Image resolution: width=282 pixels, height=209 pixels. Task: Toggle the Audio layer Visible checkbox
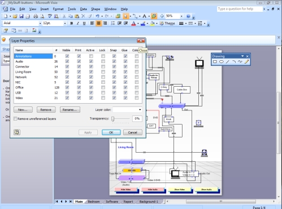(67, 61)
